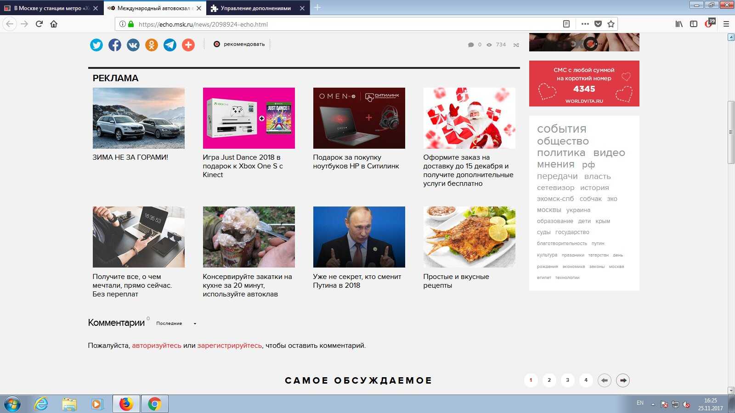Open the Santa Claus delivery ad image
This screenshot has height=413, width=735.
tap(469, 118)
